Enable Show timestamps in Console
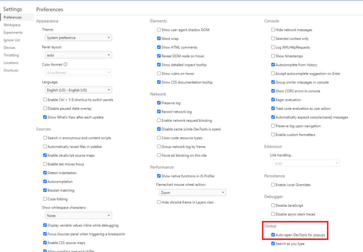 tap(273, 56)
